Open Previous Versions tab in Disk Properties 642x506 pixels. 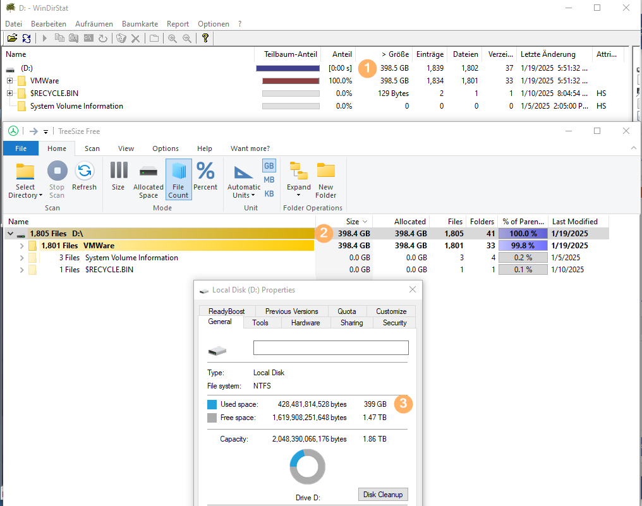point(291,311)
